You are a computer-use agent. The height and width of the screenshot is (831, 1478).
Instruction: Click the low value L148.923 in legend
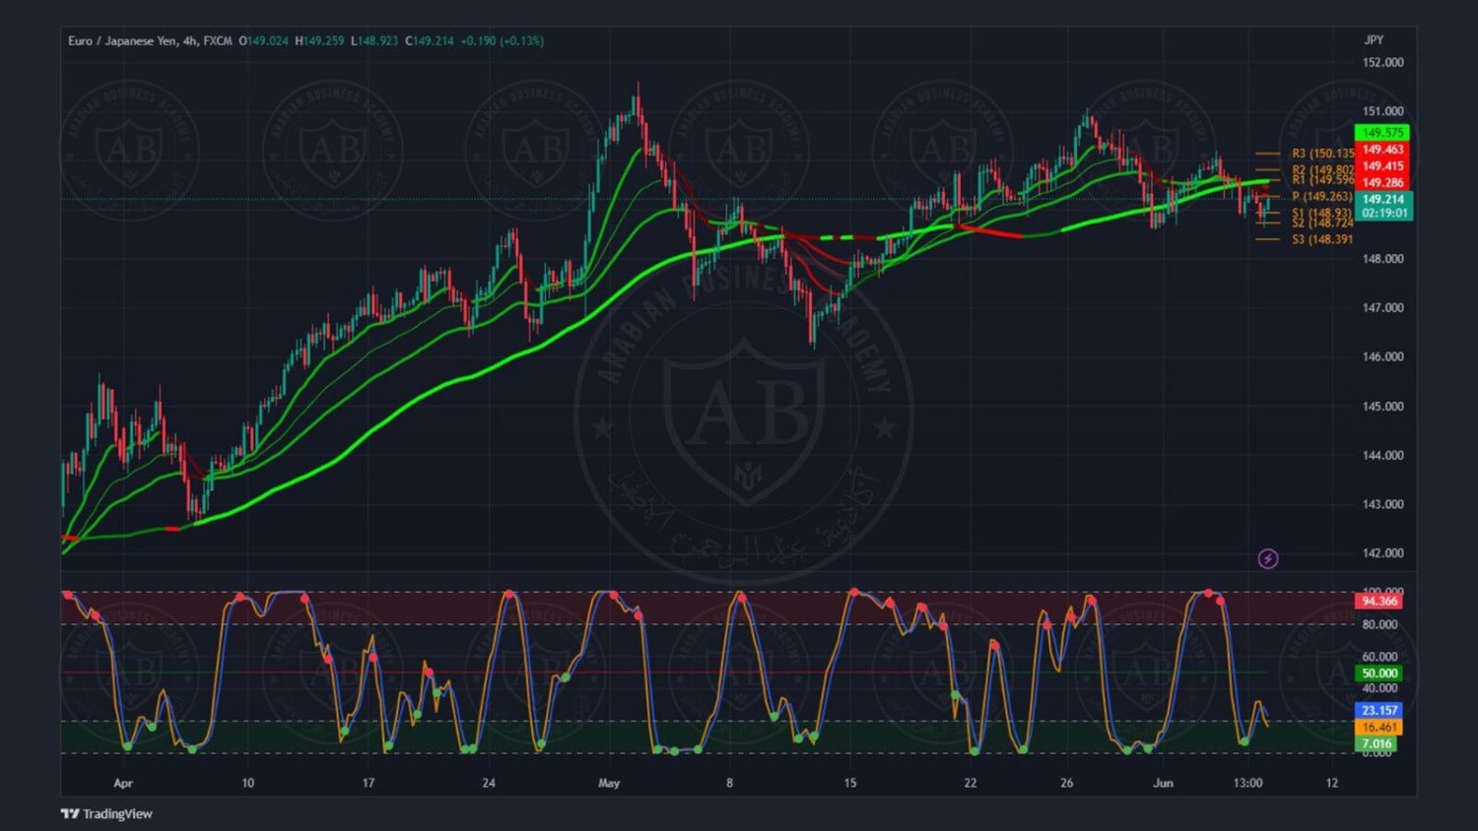(374, 40)
